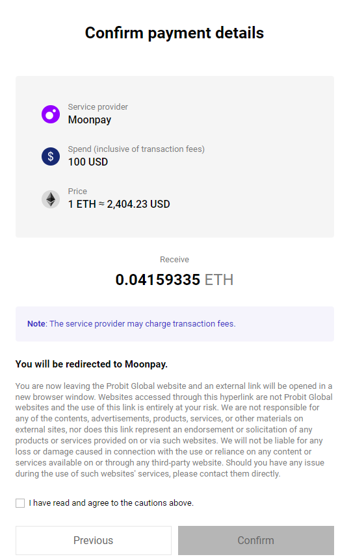This screenshot has height=559, width=351.
Task: Click the ETH currency label beside amount
Action: pos(219,280)
